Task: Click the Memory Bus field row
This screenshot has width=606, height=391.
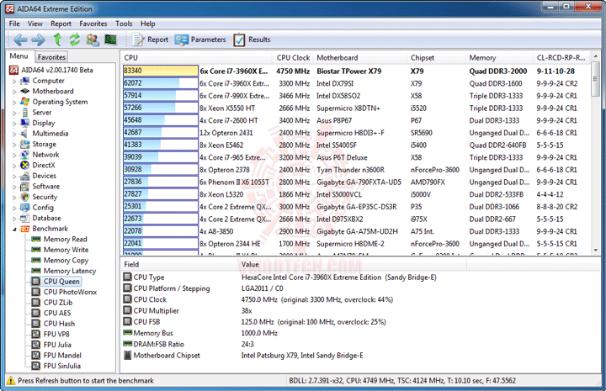Action: click(x=359, y=333)
